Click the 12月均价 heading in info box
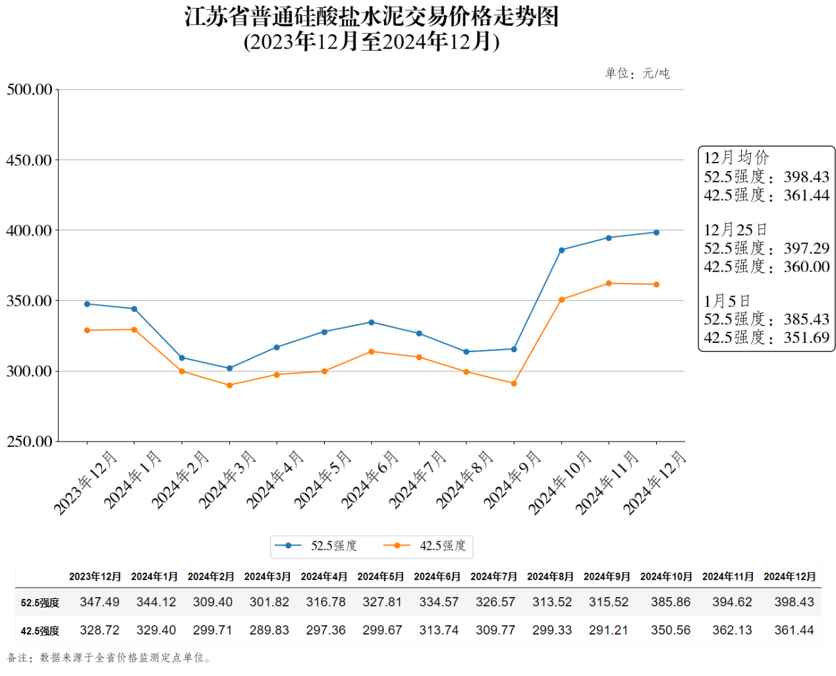This screenshot has height=676, width=836. (736, 158)
